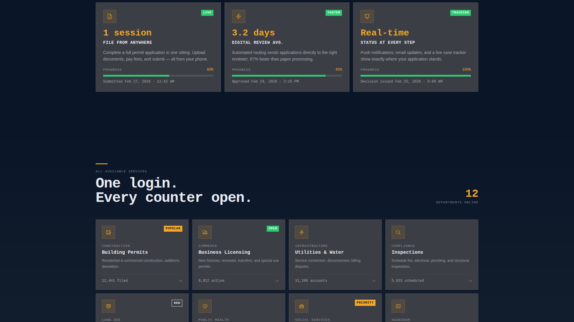Open the Building Permits title link
This screenshot has height=322, width=574.
point(125,252)
